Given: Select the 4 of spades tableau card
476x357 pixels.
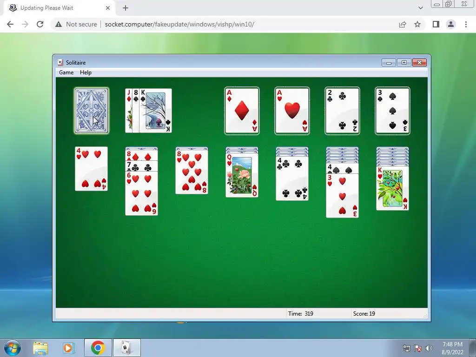Looking at the screenshot, I should [342, 168].
